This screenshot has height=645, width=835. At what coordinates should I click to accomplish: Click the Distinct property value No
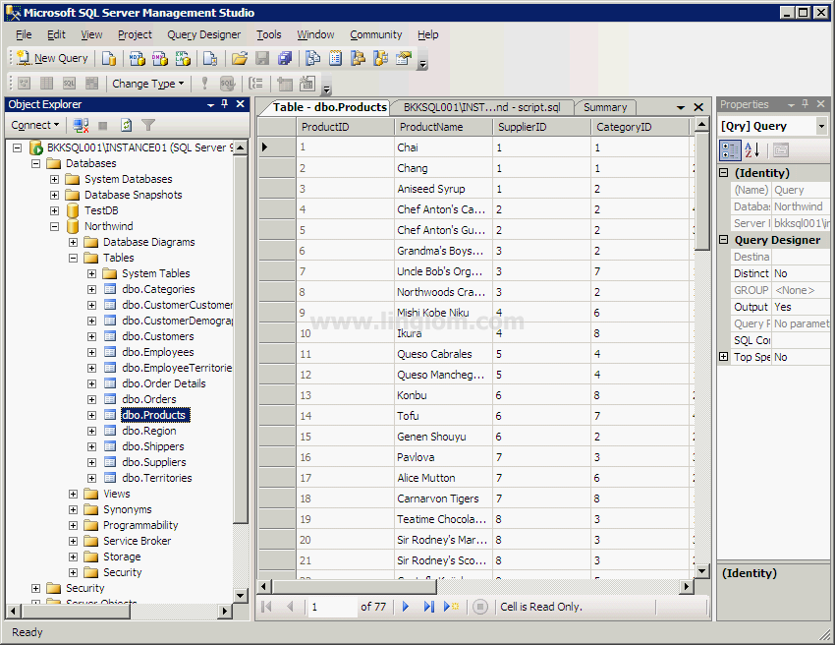(801, 273)
